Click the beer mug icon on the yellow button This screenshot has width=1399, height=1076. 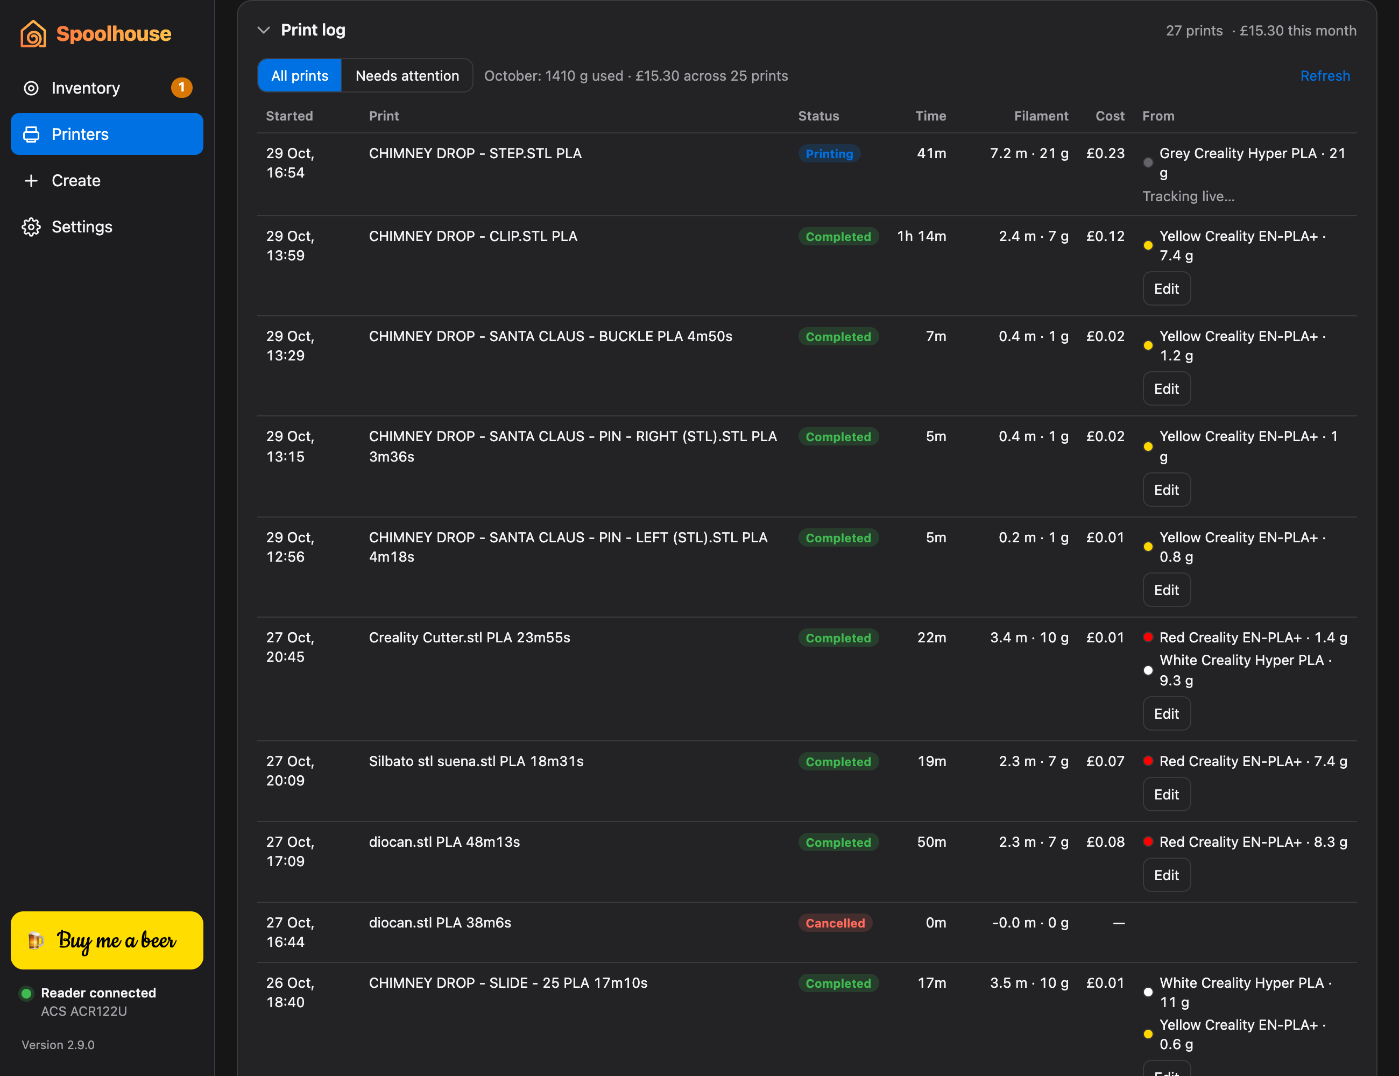(36, 940)
